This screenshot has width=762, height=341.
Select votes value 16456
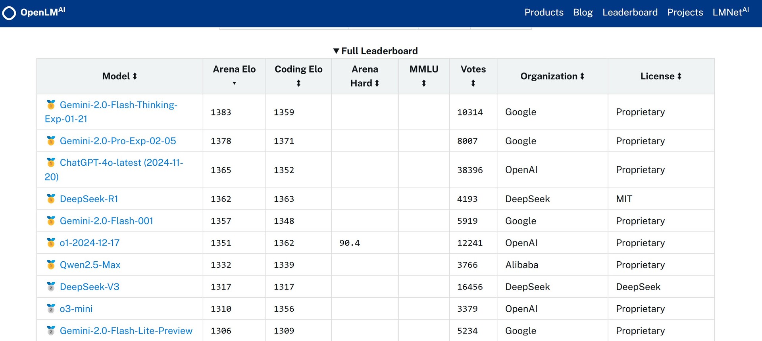click(470, 287)
